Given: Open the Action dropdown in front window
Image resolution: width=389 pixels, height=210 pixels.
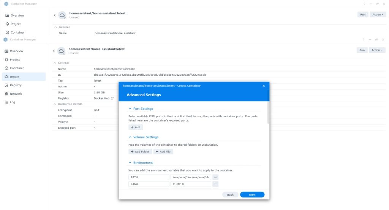Looking at the screenshot, I should pos(377,50).
